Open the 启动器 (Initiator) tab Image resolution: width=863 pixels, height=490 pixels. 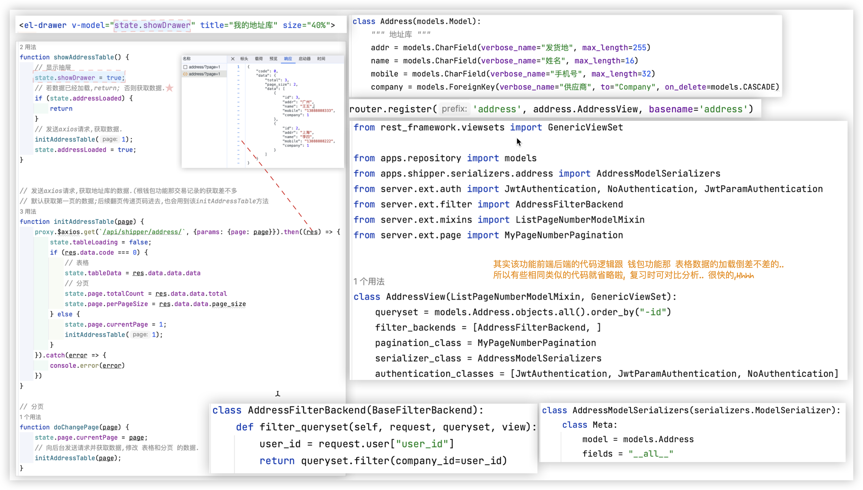coord(305,59)
